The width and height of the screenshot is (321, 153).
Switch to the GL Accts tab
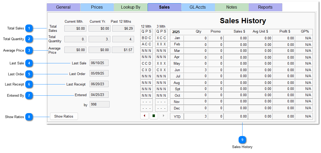click(198, 7)
